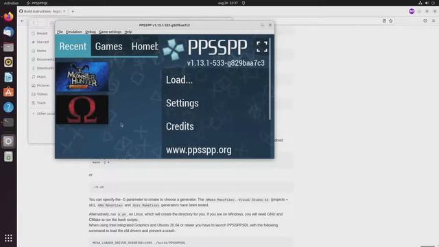Click the PPSSPP running app dock icon
Image resolution: width=439 pixels, height=247 pixels.
[8, 141]
